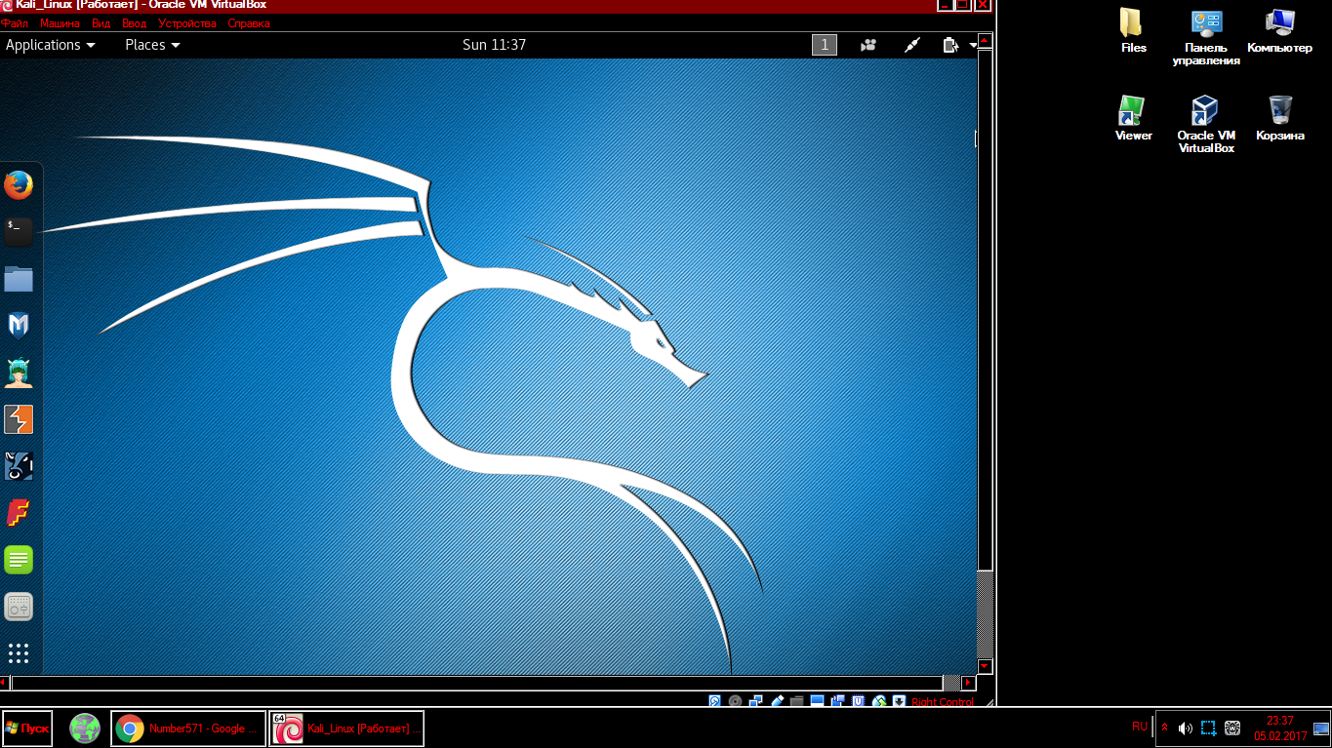Open the Files folder icon in Kali dock
The image size is (1332, 748).
(x=19, y=279)
